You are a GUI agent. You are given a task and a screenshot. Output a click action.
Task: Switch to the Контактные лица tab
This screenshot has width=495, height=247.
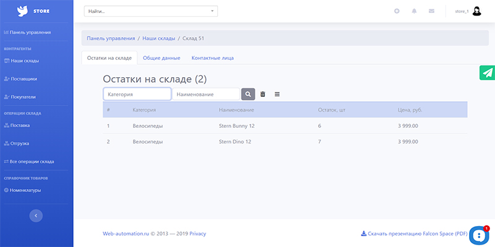point(213,58)
